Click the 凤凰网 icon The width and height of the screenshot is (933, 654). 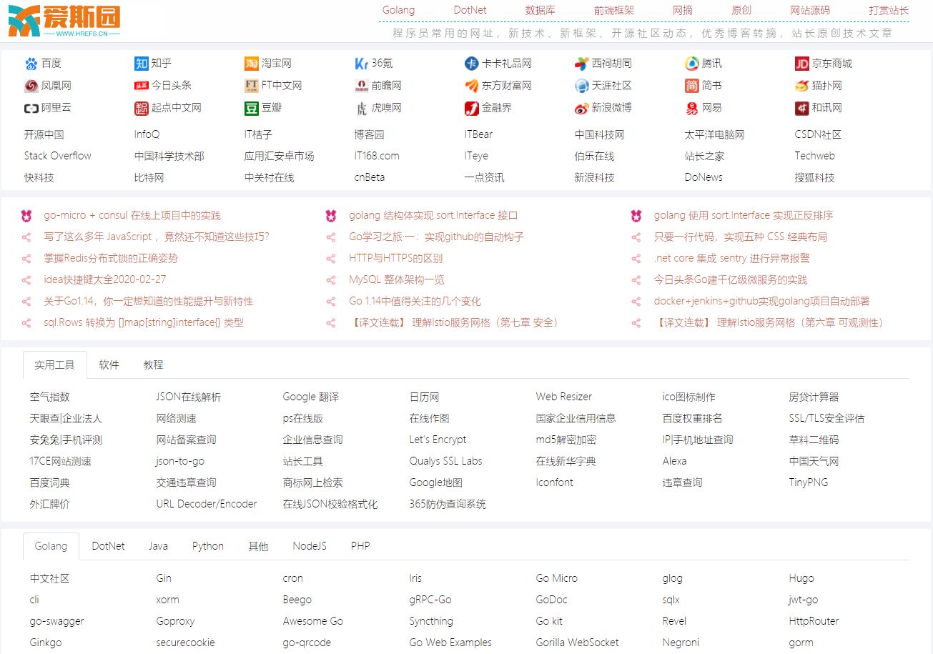click(31, 86)
